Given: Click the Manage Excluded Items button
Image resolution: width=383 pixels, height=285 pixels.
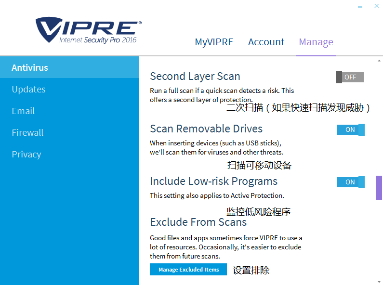Looking at the screenshot, I should pyautogui.click(x=188, y=270).
